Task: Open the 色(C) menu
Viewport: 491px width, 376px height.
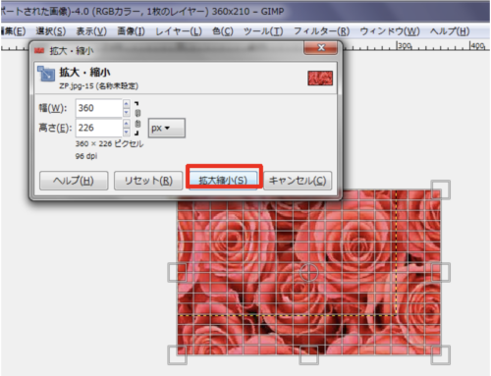Action: 223,31
